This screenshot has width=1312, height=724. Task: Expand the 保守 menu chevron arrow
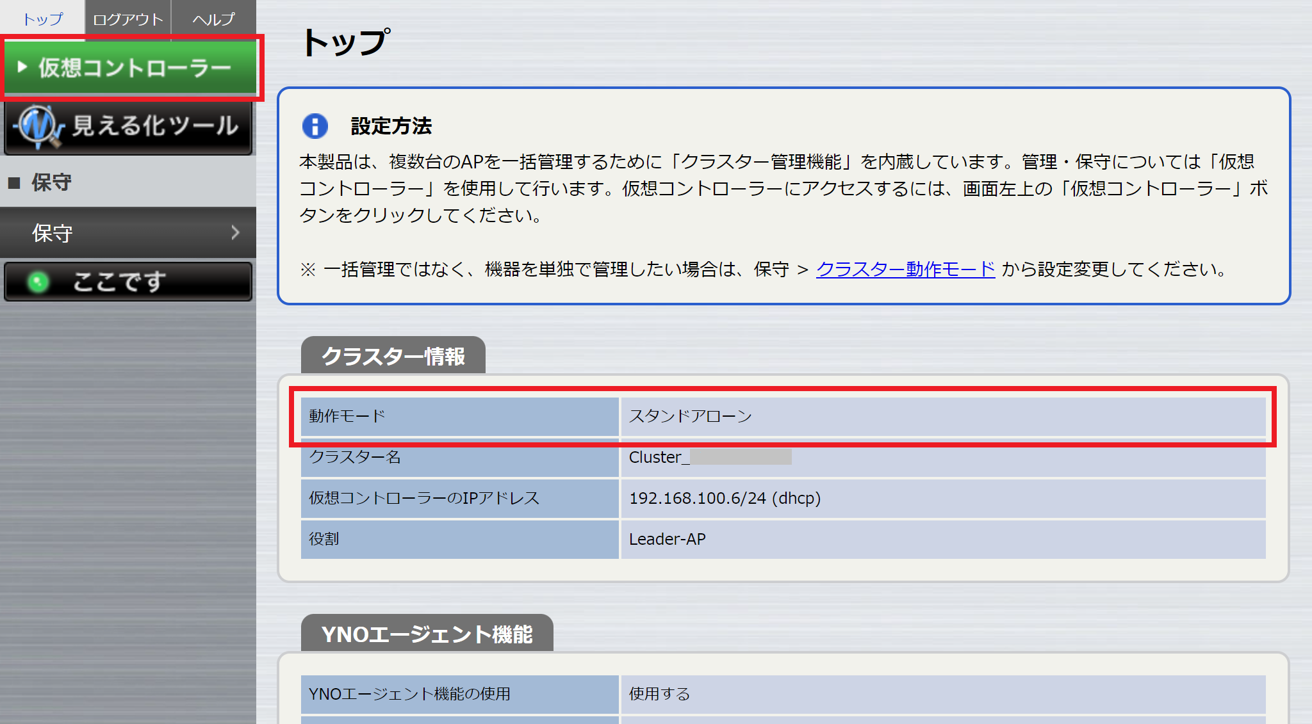click(x=235, y=232)
